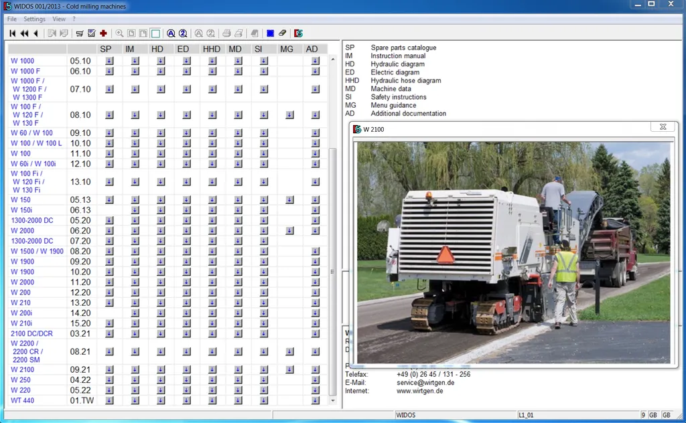
Task: Click the red WIDOS logo toolbar icon
Action: coord(298,33)
